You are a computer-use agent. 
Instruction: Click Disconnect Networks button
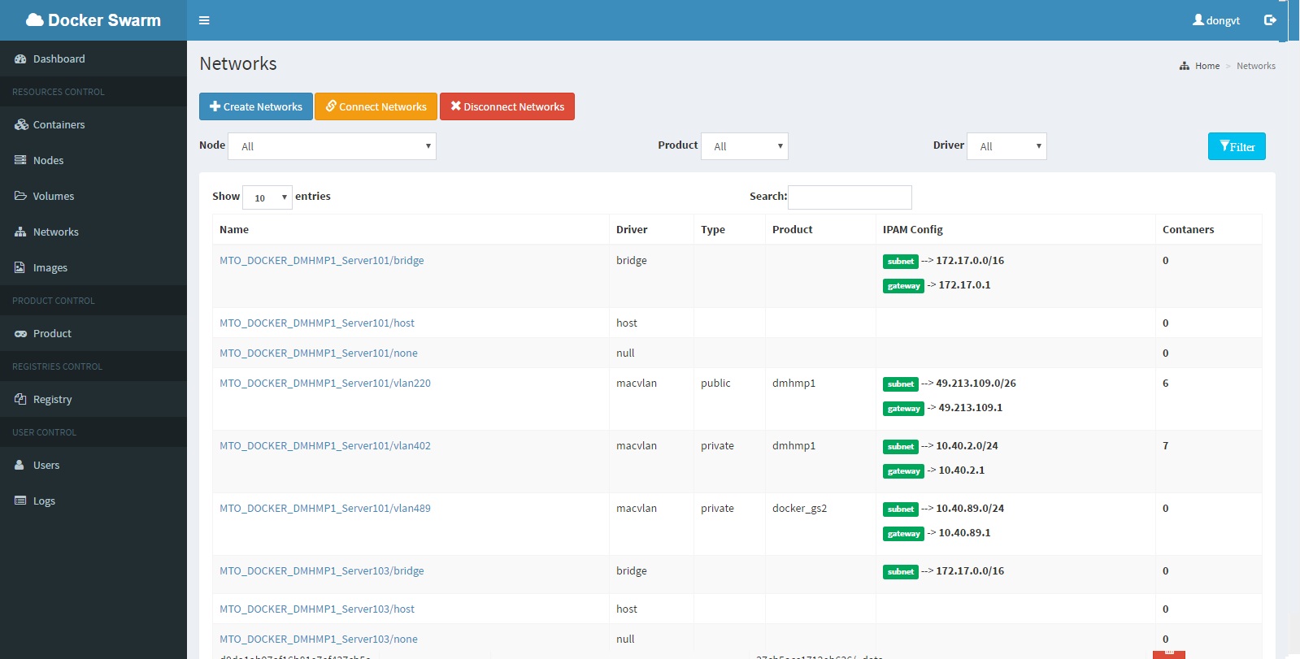point(507,106)
